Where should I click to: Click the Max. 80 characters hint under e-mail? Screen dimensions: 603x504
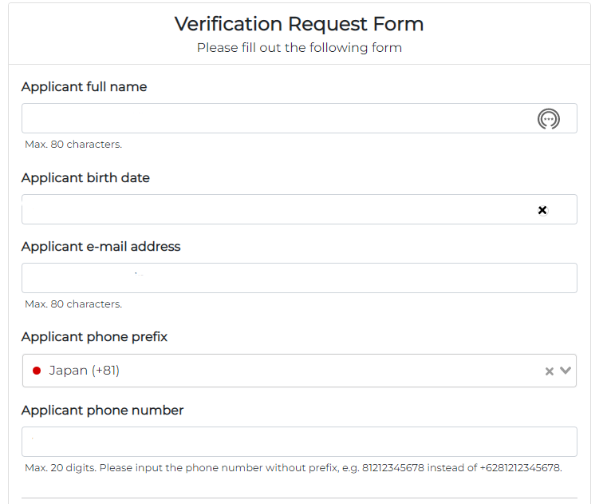click(73, 304)
